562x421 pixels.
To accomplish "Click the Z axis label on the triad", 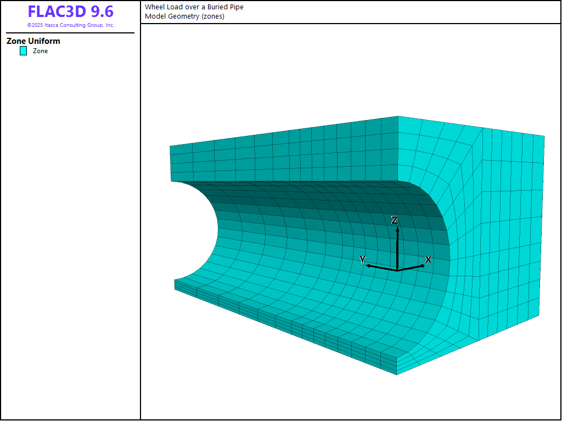I will click(395, 220).
